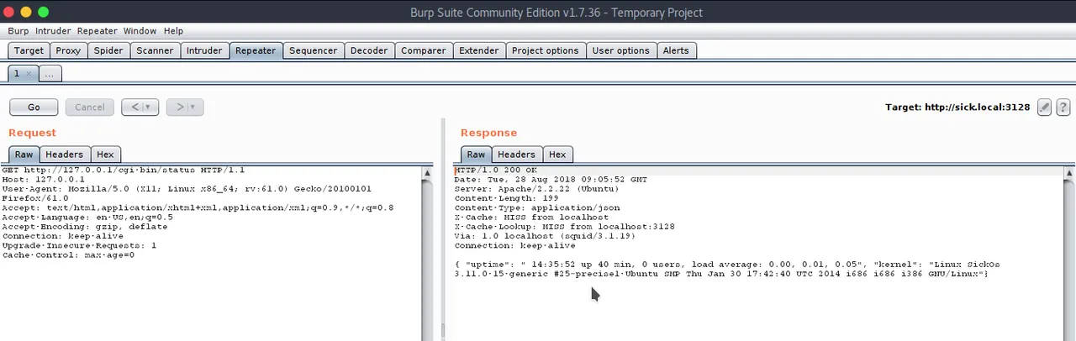Select the Response Raw tab
Image resolution: width=1076 pixels, height=341 pixels.
click(476, 155)
